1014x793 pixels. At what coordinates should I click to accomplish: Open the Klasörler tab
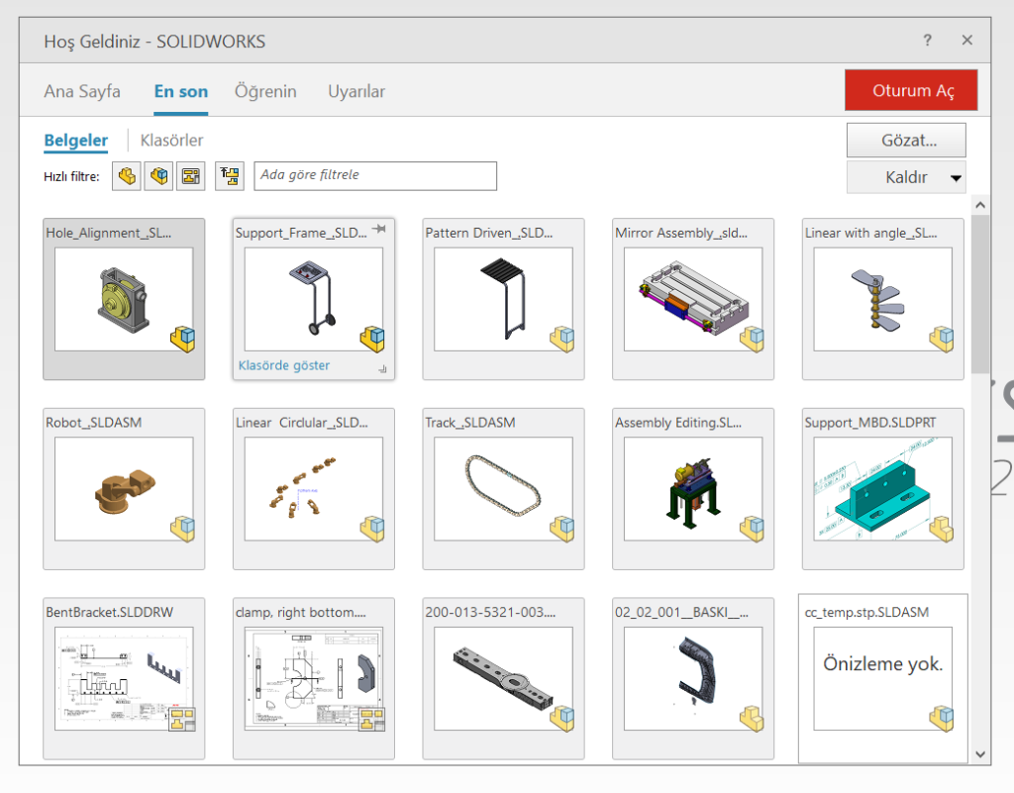point(171,141)
